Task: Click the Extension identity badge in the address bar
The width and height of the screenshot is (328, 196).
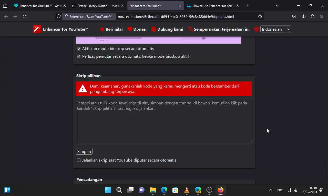Action: point(89,17)
